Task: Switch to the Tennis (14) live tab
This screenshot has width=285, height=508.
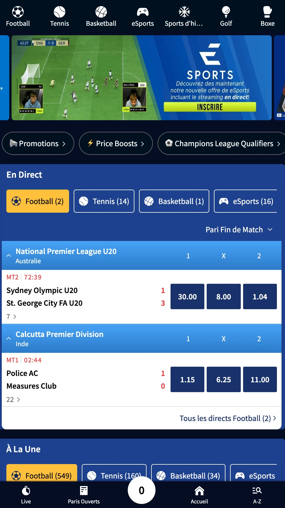Action: tap(104, 201)
